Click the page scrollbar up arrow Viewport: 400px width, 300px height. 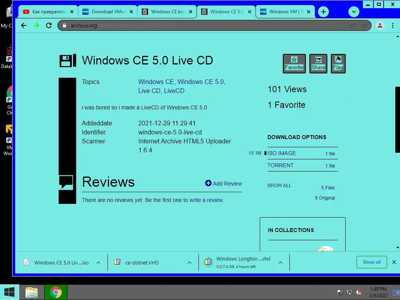[x=397, y=36]
